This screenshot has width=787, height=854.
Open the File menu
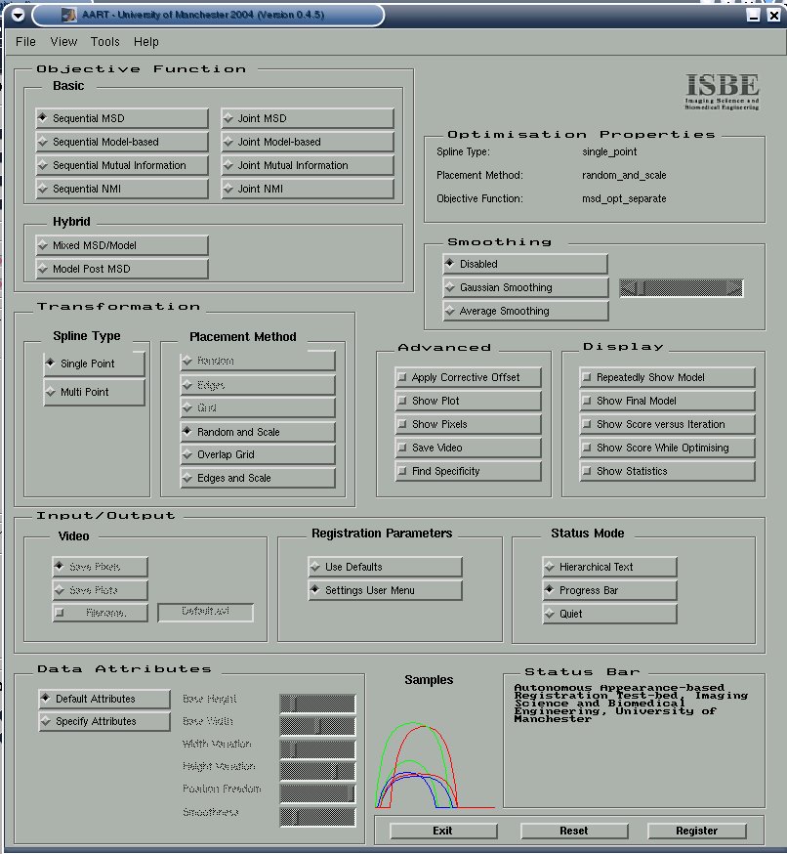pos(25,41)
